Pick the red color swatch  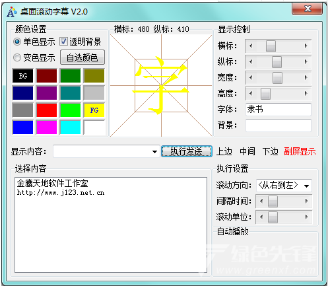coord(47,110)
